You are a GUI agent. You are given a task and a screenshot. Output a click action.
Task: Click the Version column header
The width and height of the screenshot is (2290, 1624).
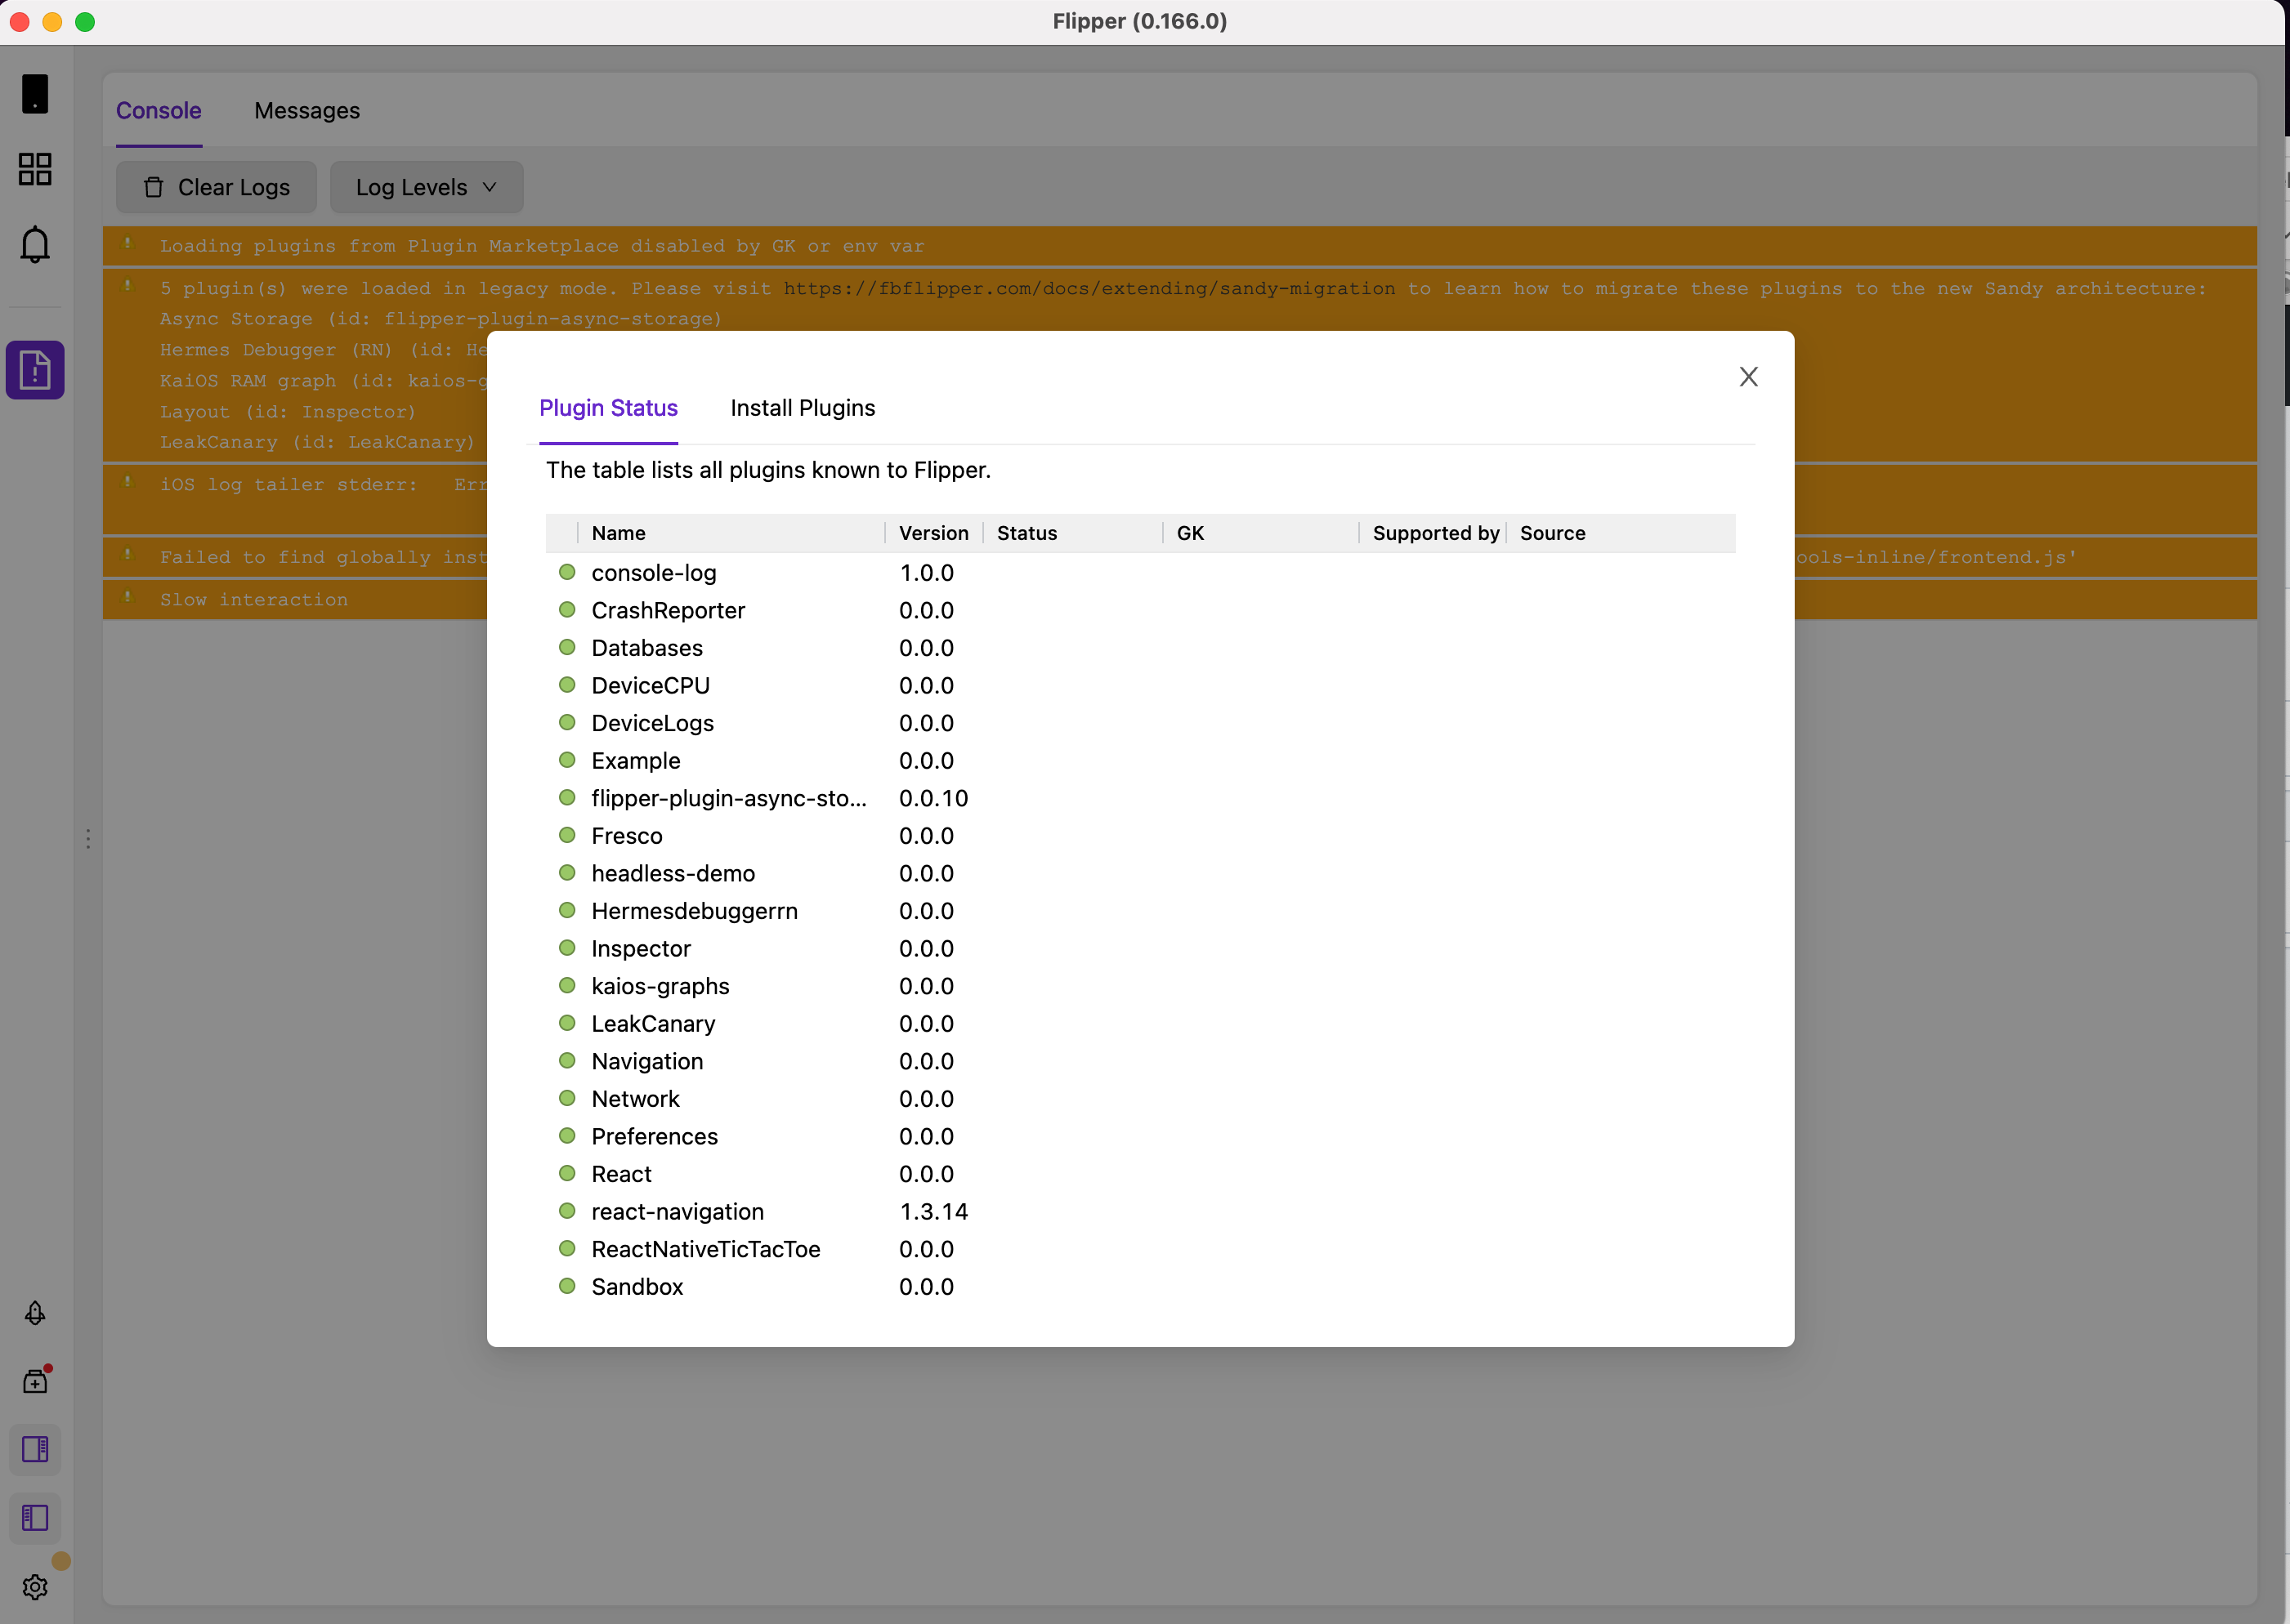coord(933,533)
